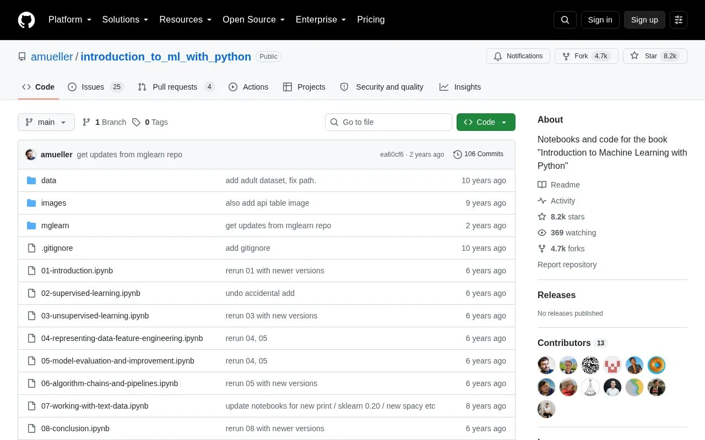
Task: Open 07-working-with-text-data.ipynb file
Action: [x=95, y=406]
